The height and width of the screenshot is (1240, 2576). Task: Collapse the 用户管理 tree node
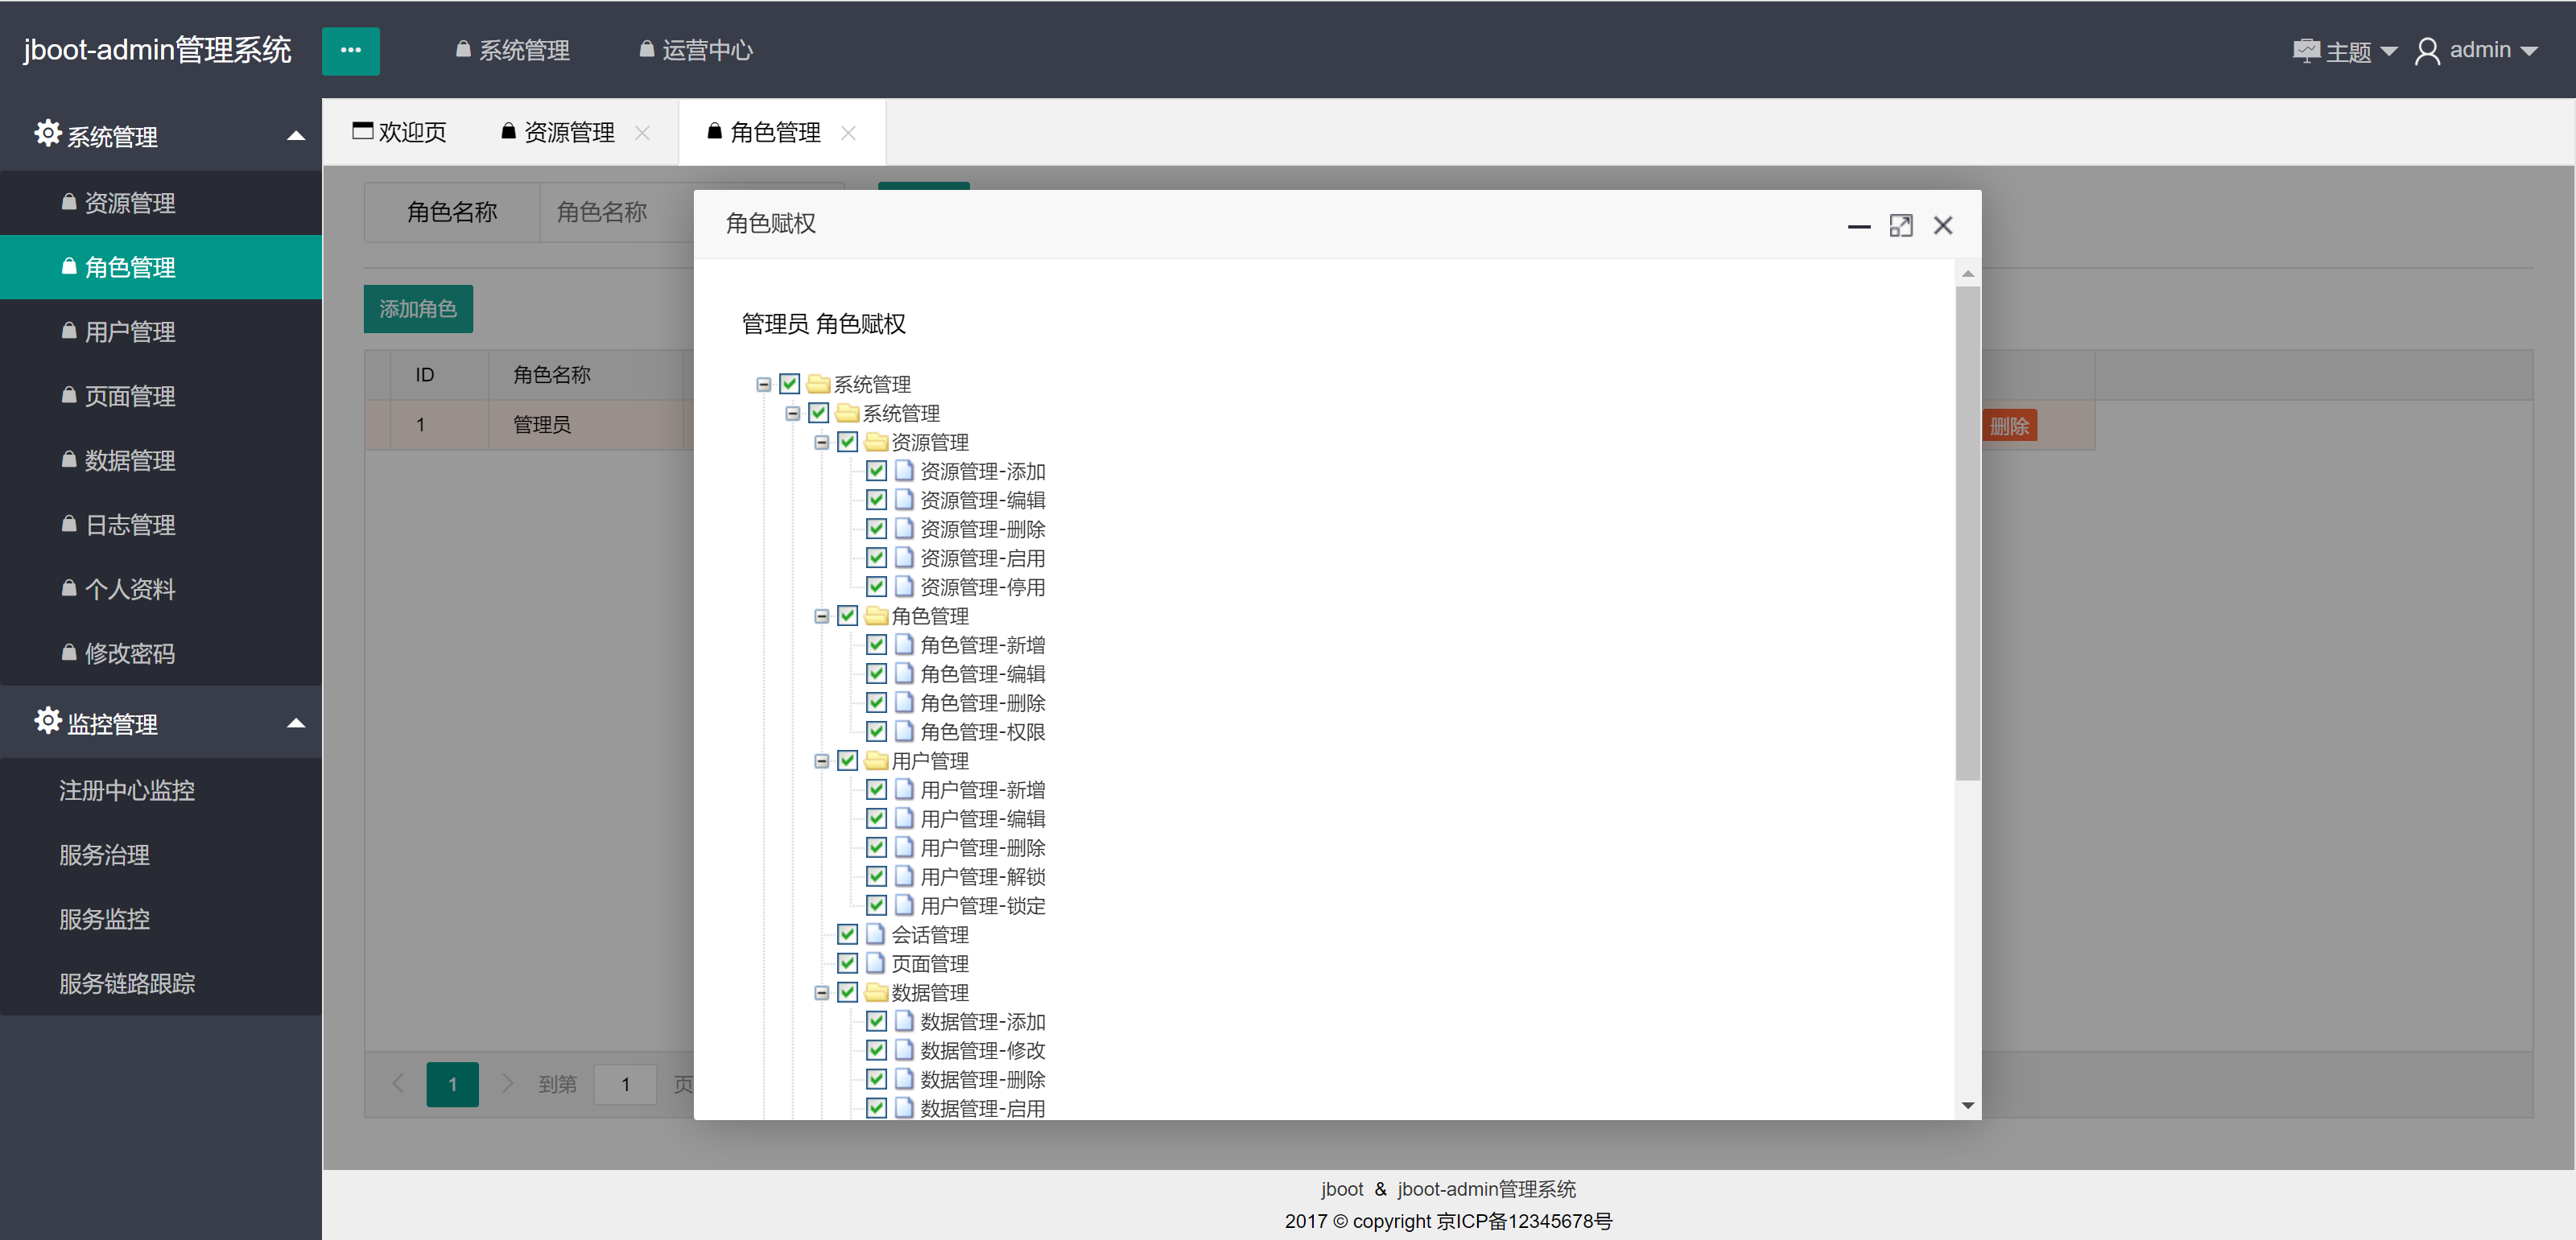point(821,761)
